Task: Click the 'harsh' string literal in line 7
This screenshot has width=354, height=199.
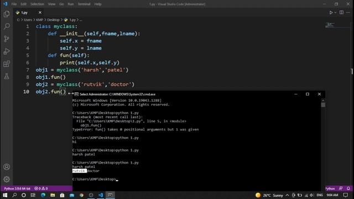Action: point(91,70)
